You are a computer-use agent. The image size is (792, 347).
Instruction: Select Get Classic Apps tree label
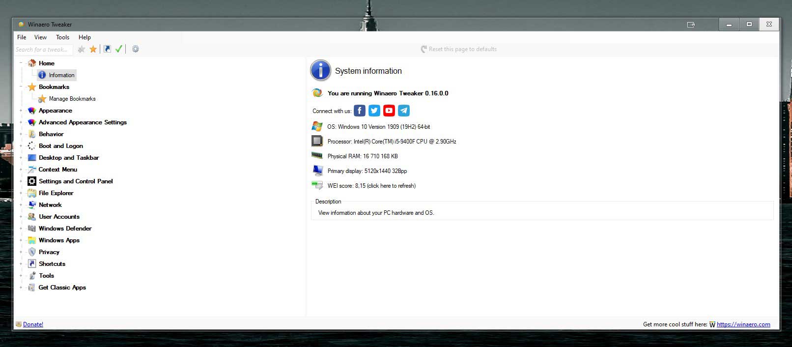tap(62, 288)
